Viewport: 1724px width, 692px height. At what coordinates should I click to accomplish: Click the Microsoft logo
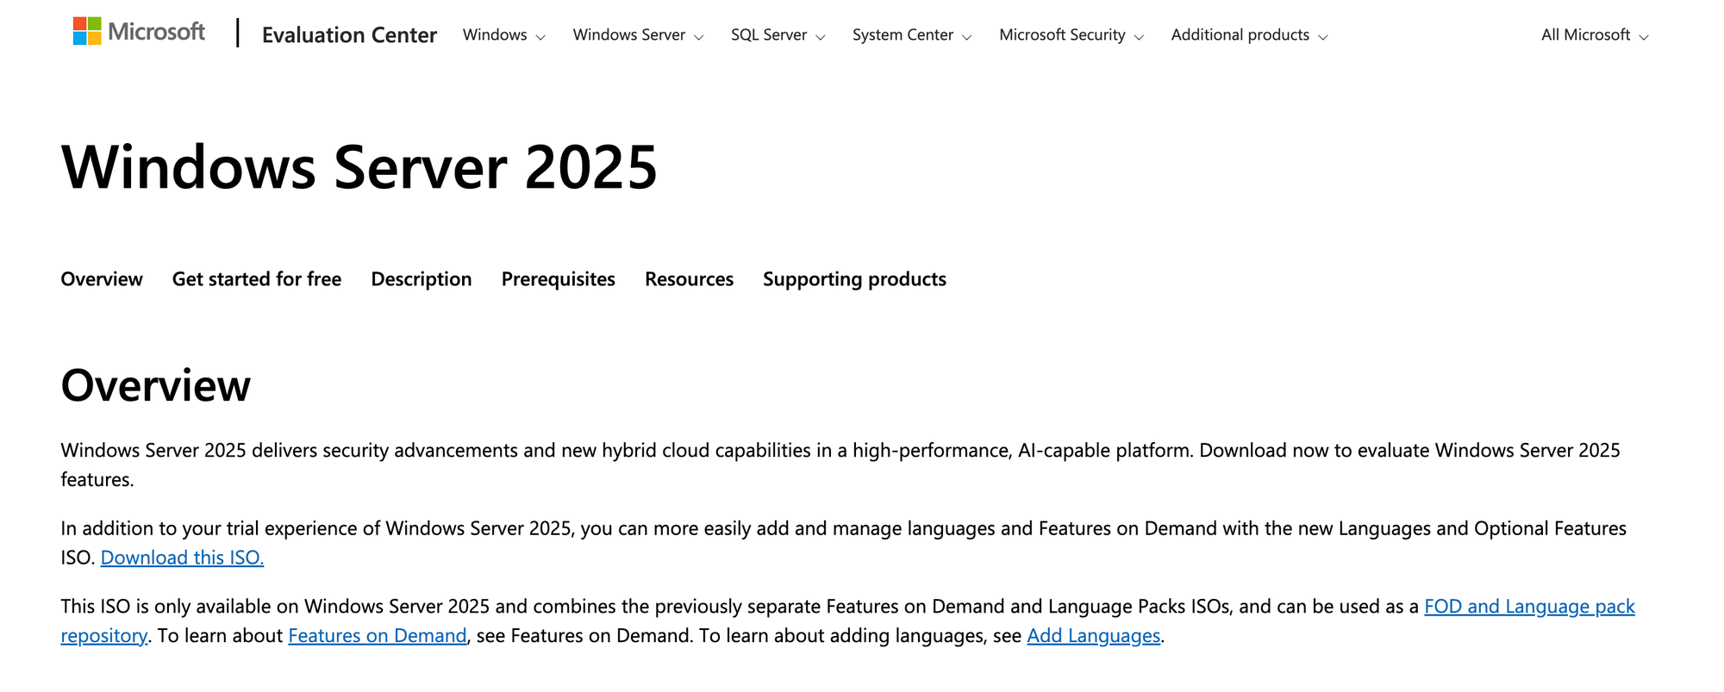point(139,32)
